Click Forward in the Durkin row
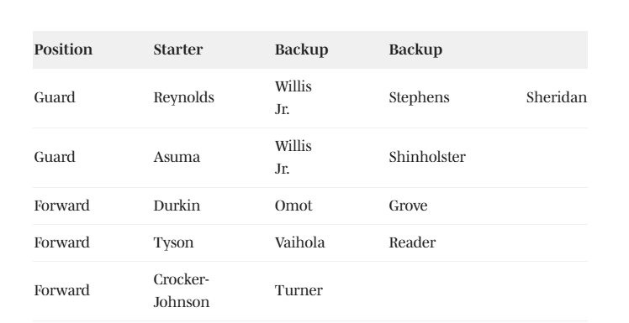The height and width of the screenshot is (323, 629). tap(61, 206)
